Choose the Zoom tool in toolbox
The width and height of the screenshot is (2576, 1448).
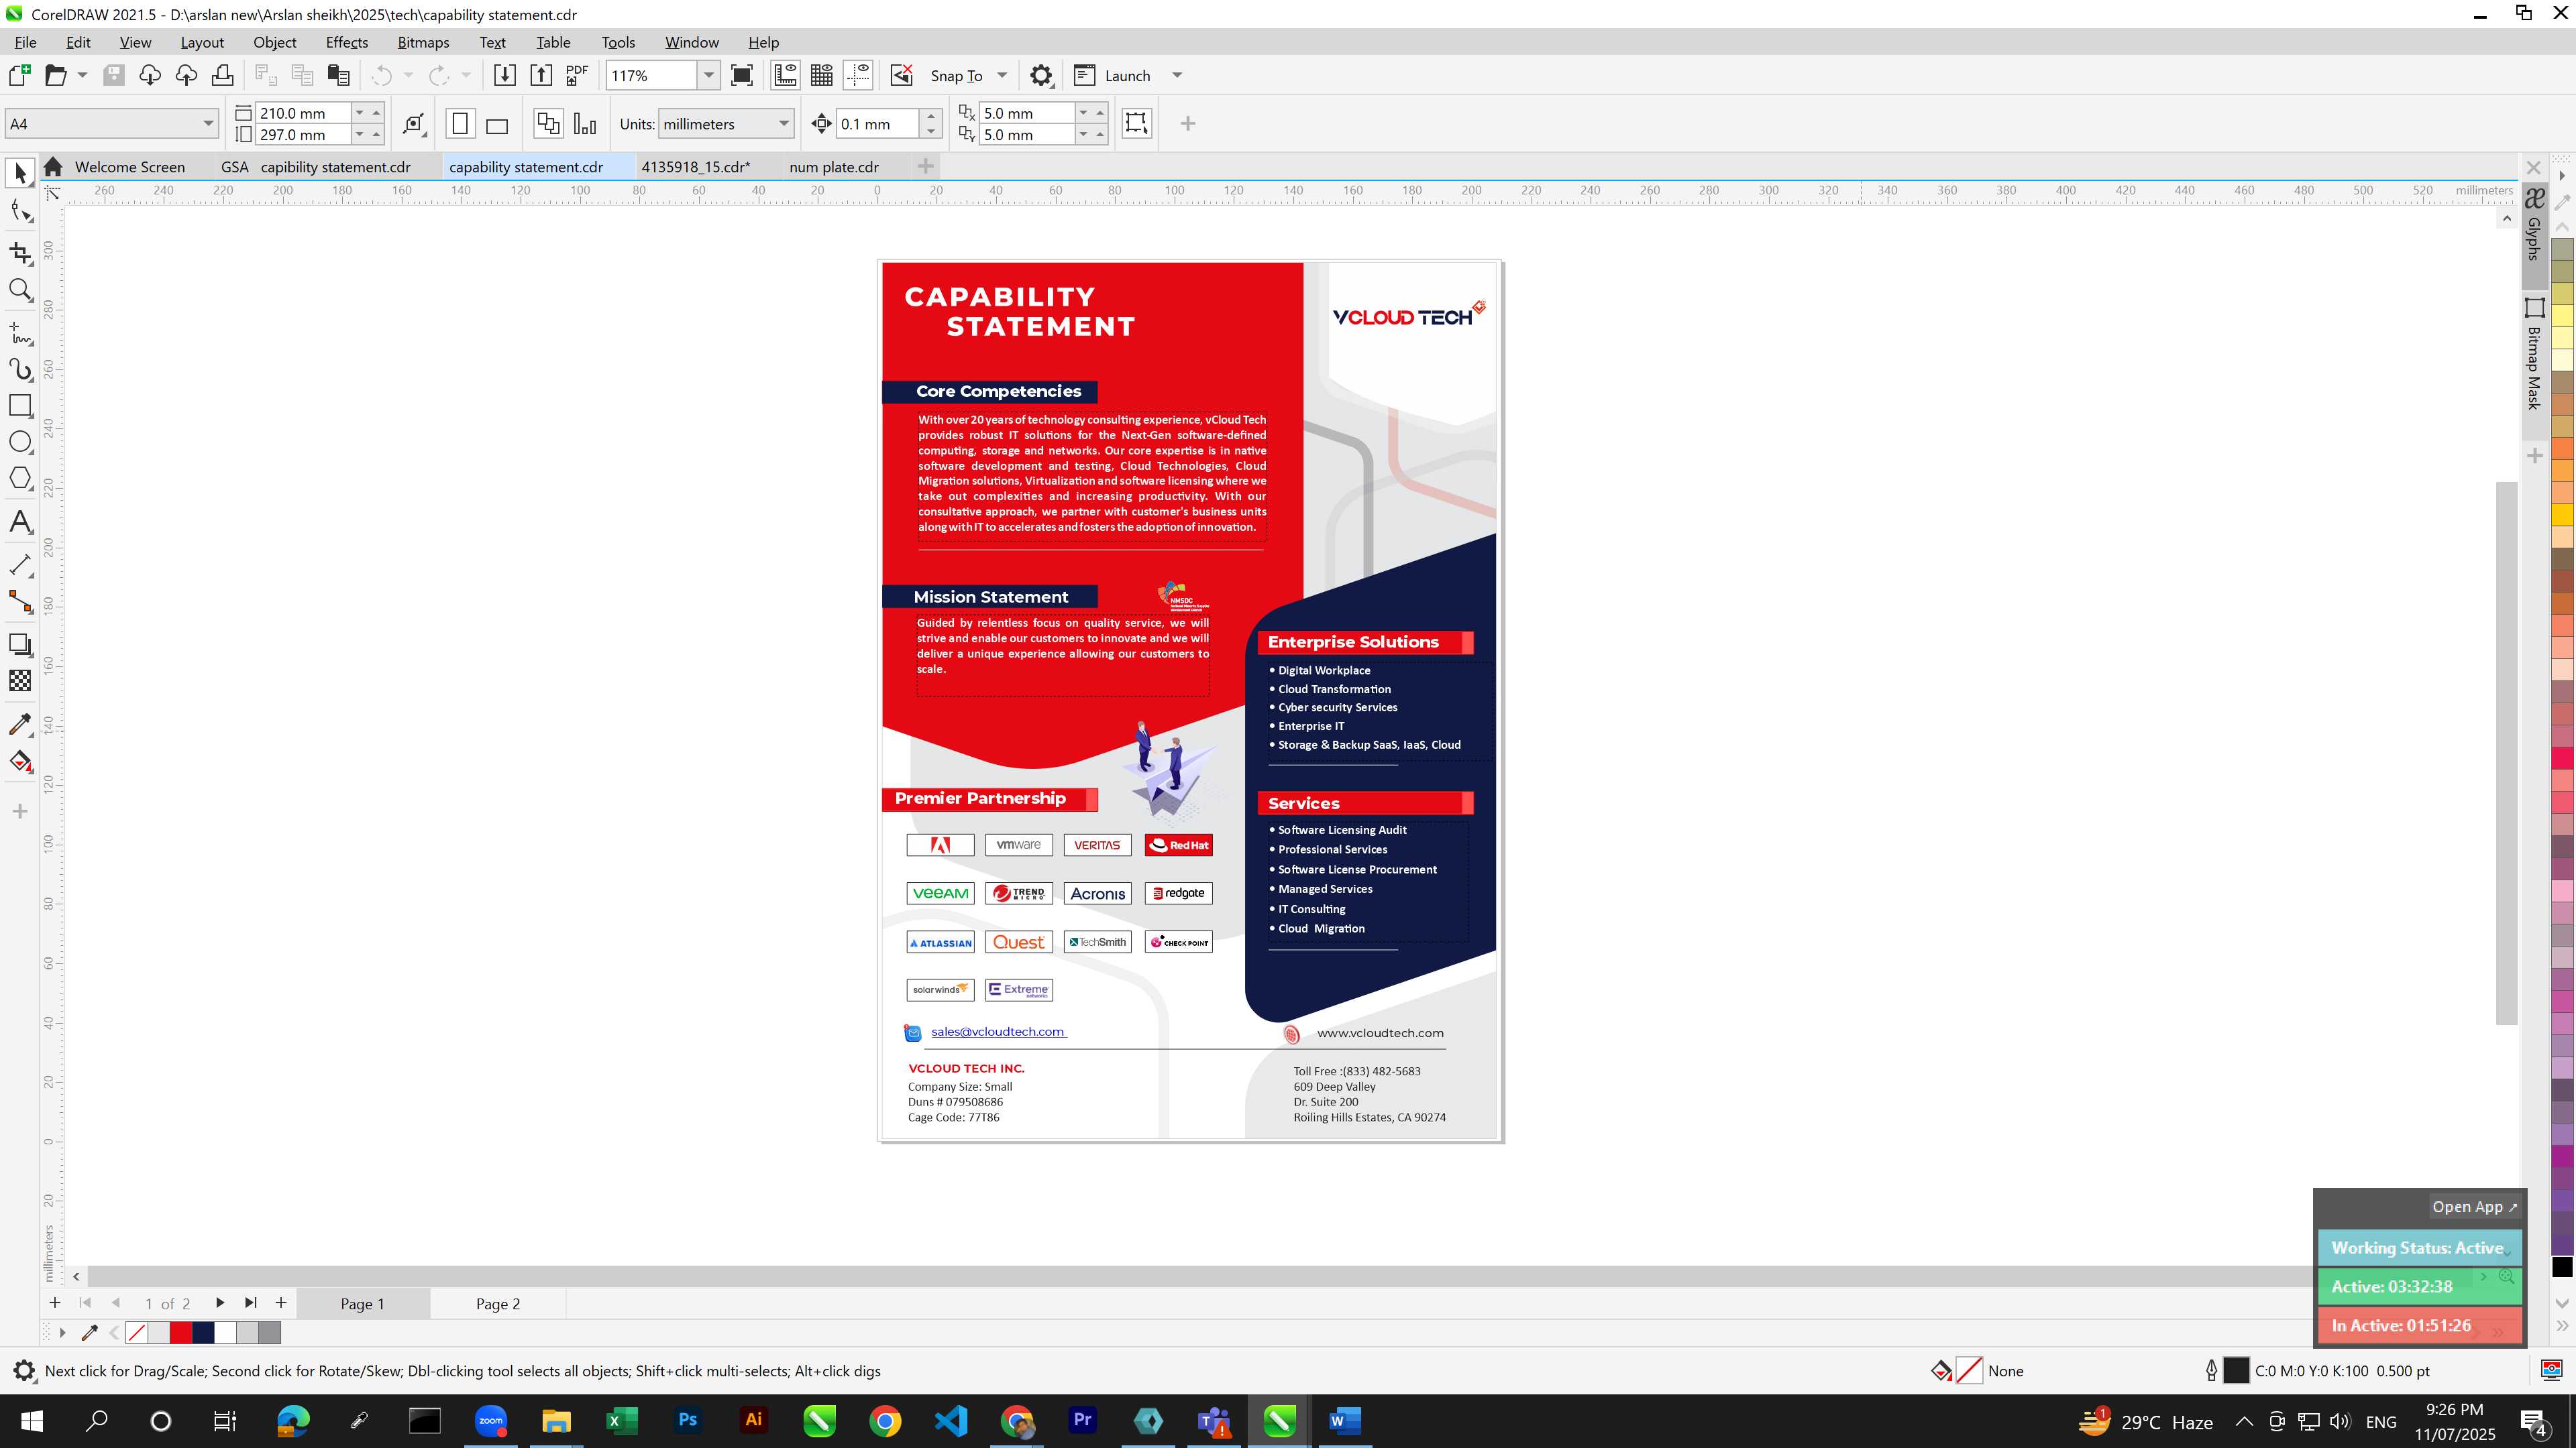[x=20, y=290]
